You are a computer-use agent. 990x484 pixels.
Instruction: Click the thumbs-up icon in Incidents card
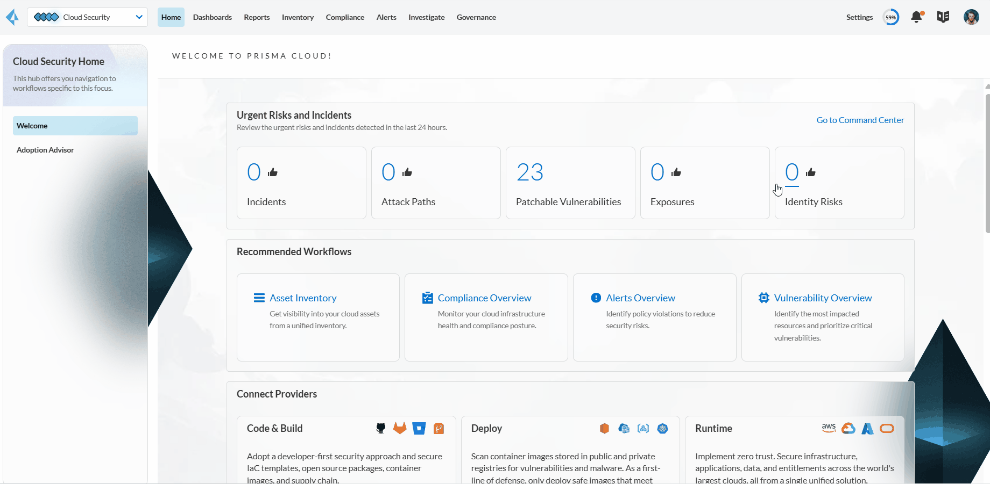tap(273, 172)
